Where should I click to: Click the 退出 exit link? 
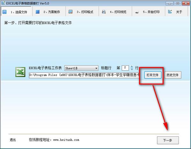(13, 140)
